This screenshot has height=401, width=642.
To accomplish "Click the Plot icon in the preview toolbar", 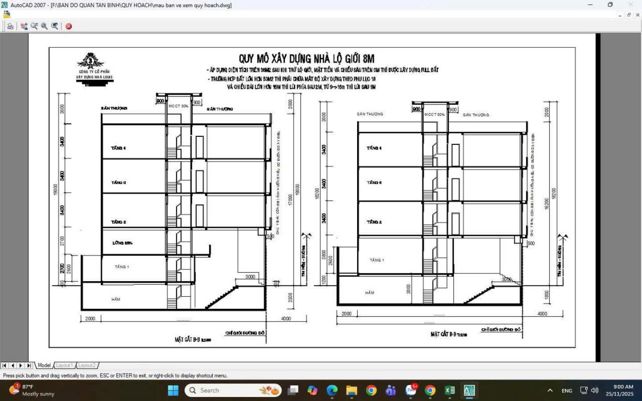I will click(x=10, y=26).
